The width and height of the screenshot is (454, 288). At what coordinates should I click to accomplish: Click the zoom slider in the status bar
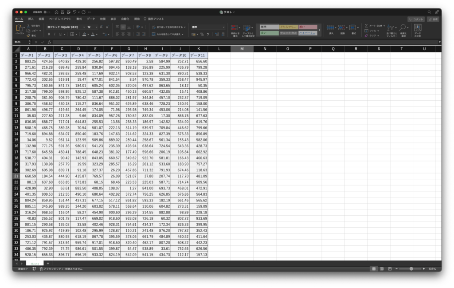(411, 269)
